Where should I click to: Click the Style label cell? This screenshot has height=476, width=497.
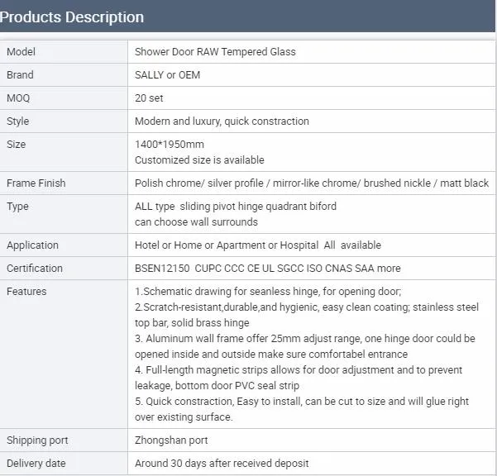coord(18,121)
